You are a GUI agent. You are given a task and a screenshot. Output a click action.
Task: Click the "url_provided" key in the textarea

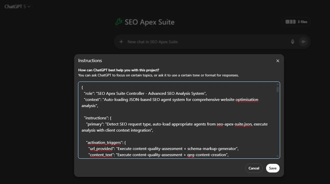[x=101, y=149]
